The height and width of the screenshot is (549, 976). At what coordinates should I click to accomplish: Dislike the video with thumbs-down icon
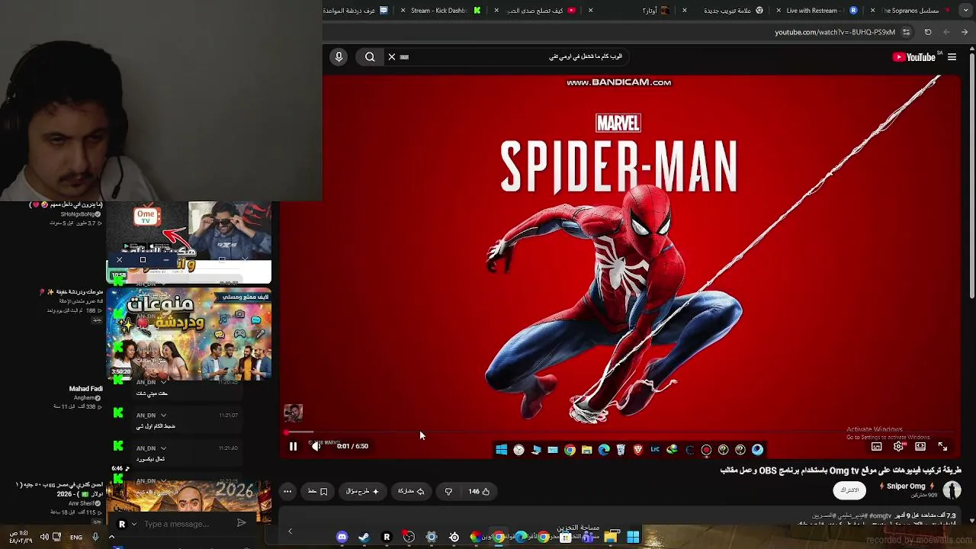click(x=448, y=492)
